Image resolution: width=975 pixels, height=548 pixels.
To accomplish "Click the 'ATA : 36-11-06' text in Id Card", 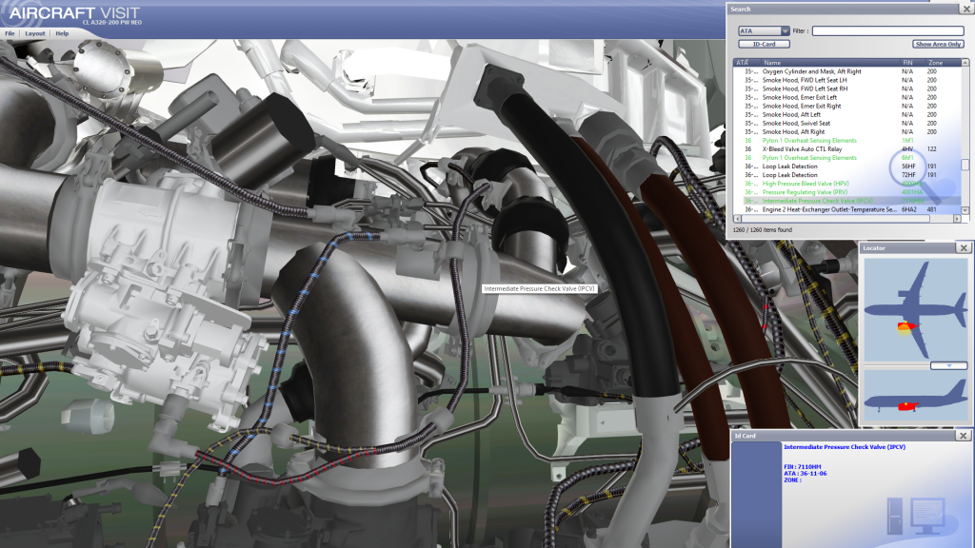I will [x=806, y=474].
